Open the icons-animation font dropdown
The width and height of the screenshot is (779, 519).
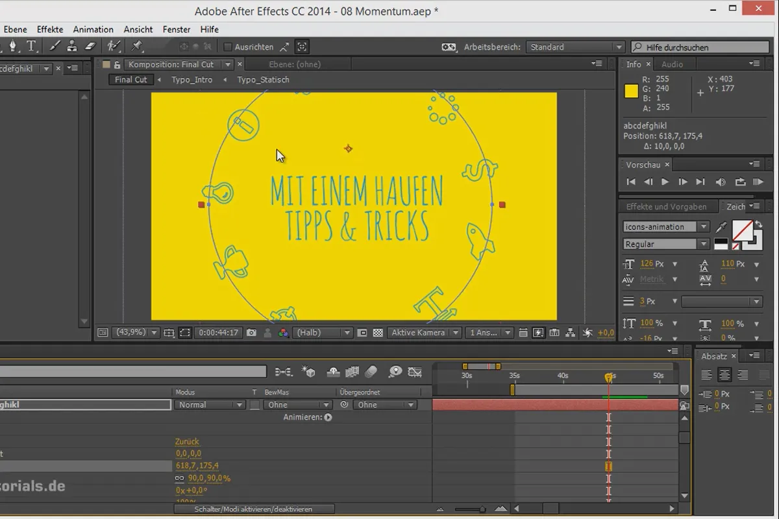click(x=666, y=227)
